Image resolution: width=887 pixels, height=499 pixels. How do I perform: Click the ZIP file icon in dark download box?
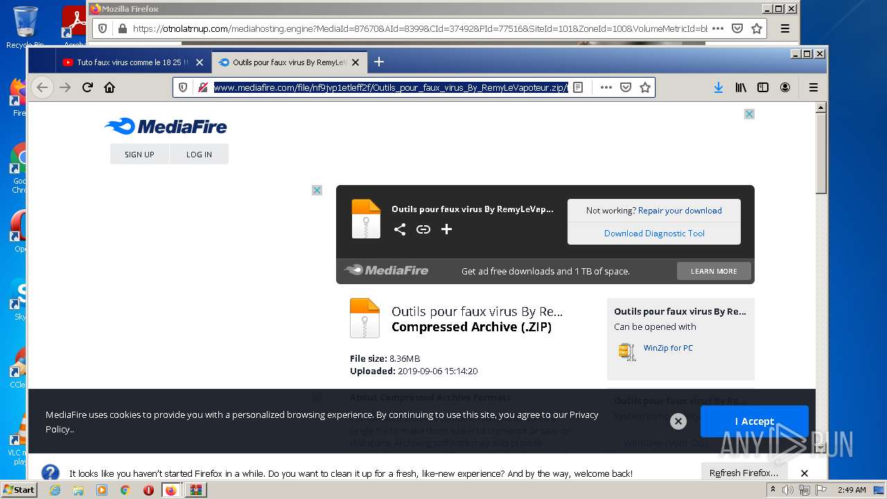(x=366, y=219)
